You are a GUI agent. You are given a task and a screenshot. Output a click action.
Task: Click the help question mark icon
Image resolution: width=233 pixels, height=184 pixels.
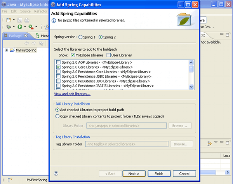point(56,173)
